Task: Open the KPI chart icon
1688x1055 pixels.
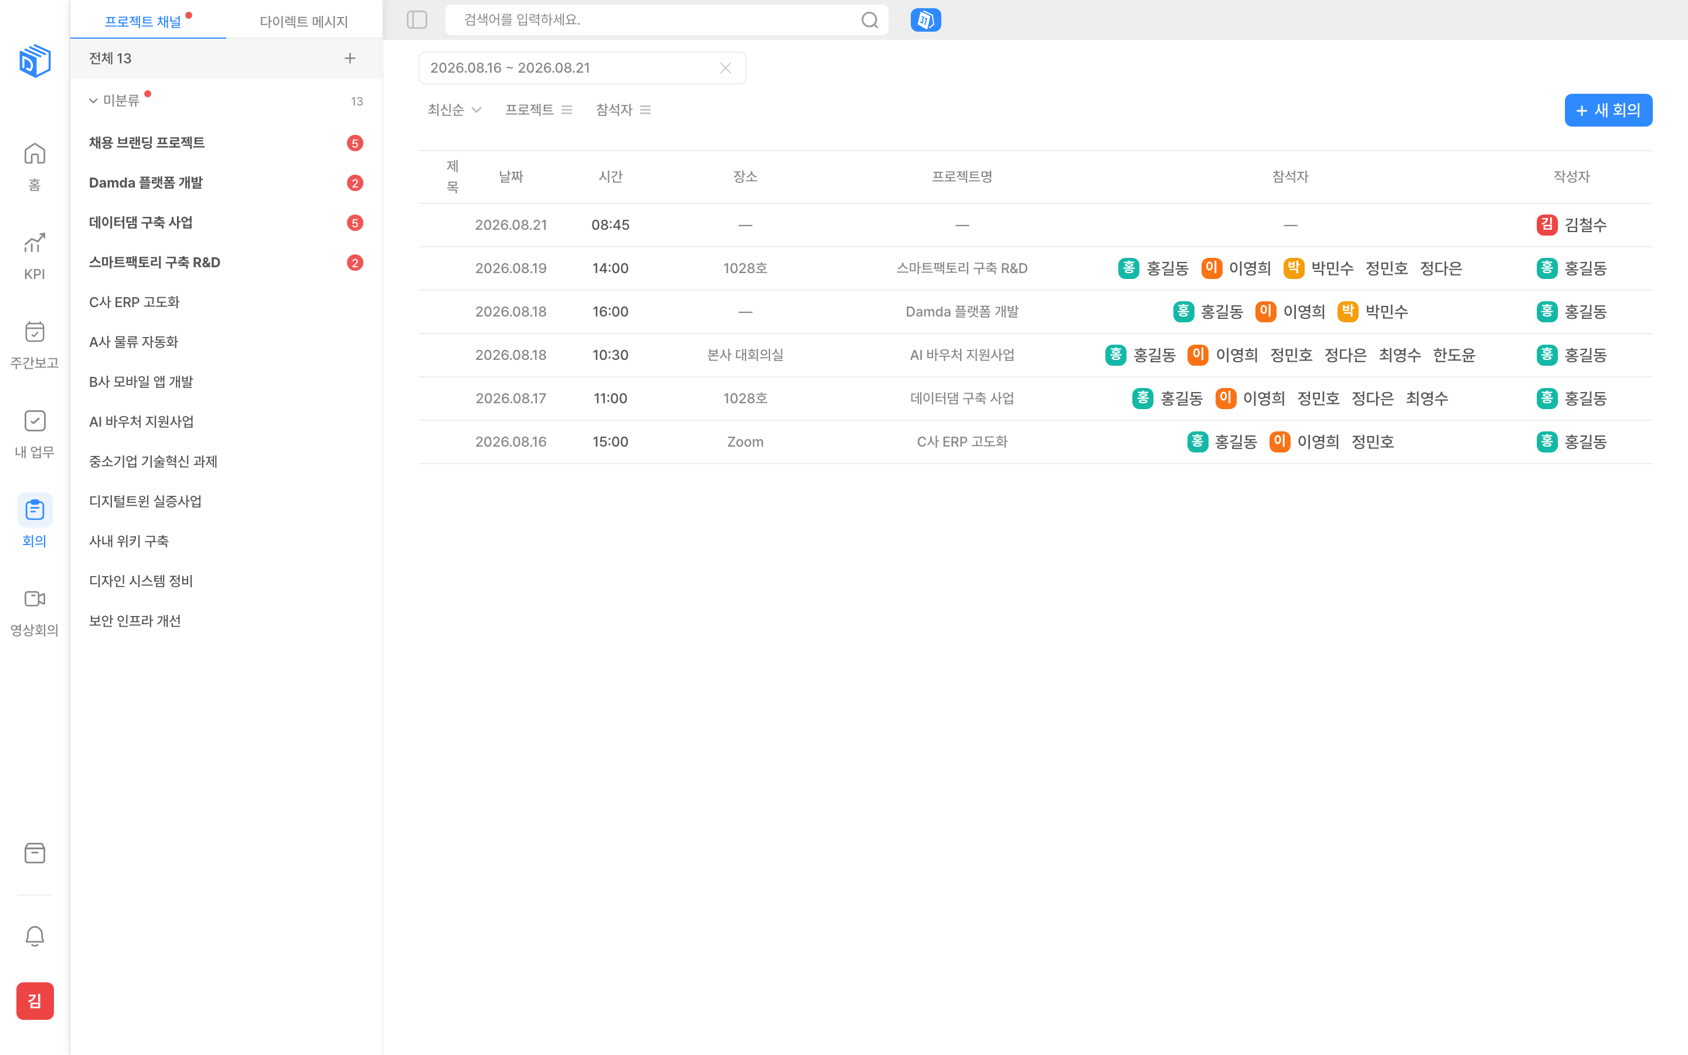Action: tap(34, 243)
